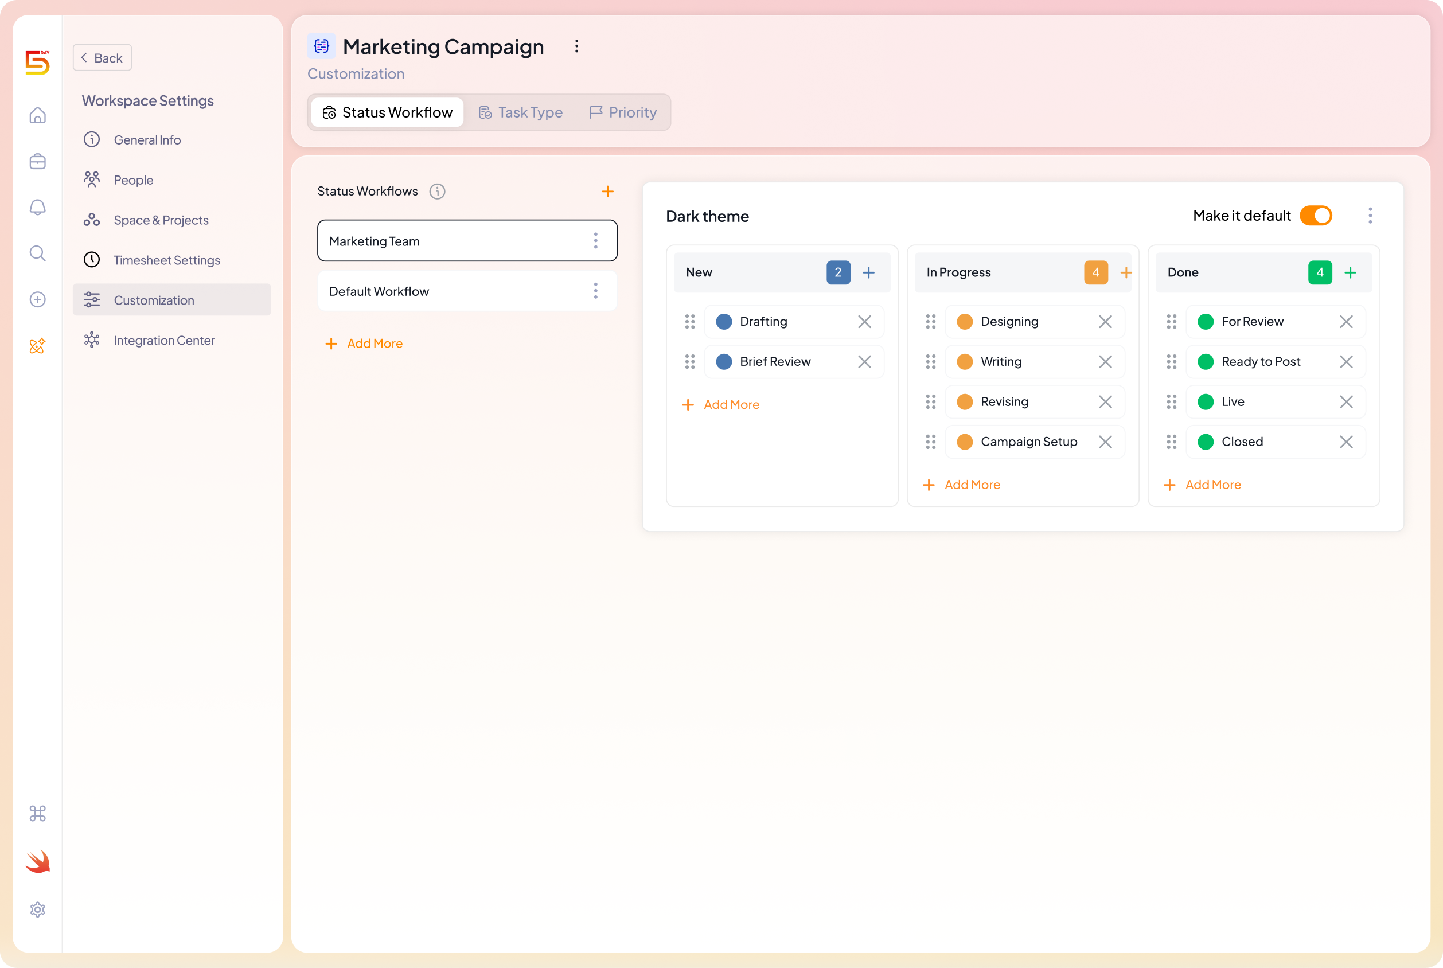Screen dimensions: 1443x968
Task: Open the settings gear icon
Action: pyautogui.click(x=38, y=910)
